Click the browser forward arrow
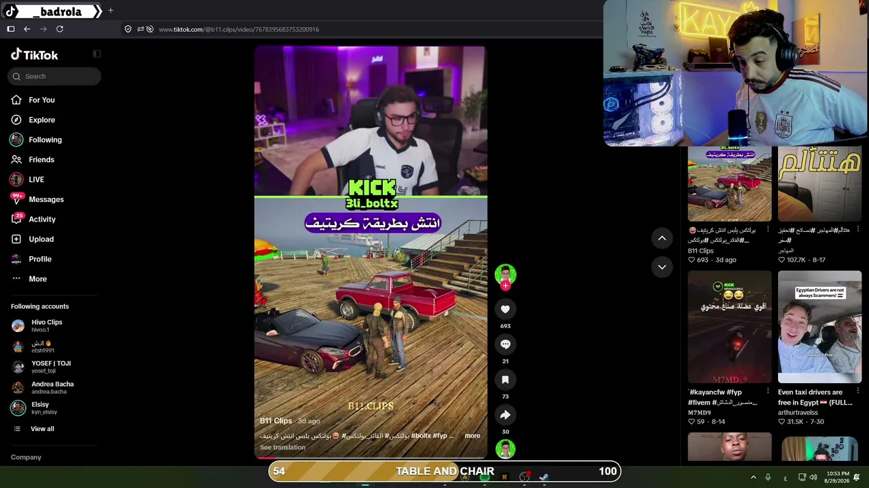 [43, 29]
